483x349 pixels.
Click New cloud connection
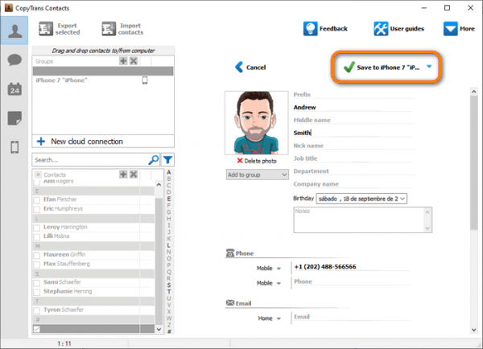(79, 141)
